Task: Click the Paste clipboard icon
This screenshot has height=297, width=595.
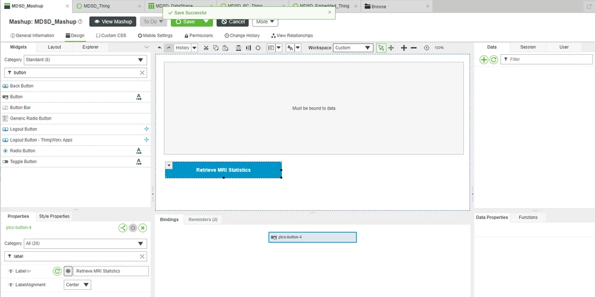Action: [x=225, y=48]
